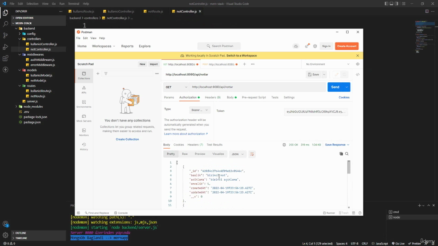
Task: Click Postman settings gear icon
Action: point(315,46)
